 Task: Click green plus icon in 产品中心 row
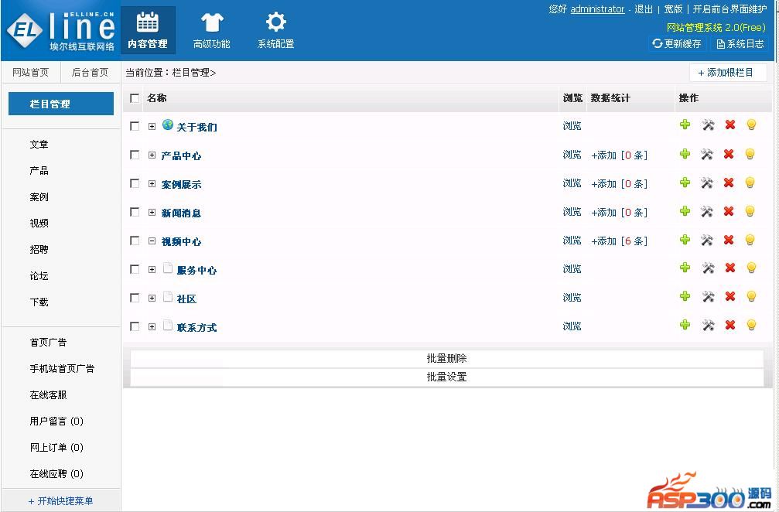[x=685, y=154]
